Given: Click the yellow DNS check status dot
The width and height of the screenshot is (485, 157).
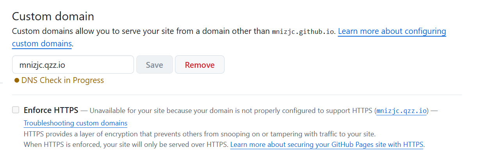Looking at the screenshot, I should [x=17, y=81].
